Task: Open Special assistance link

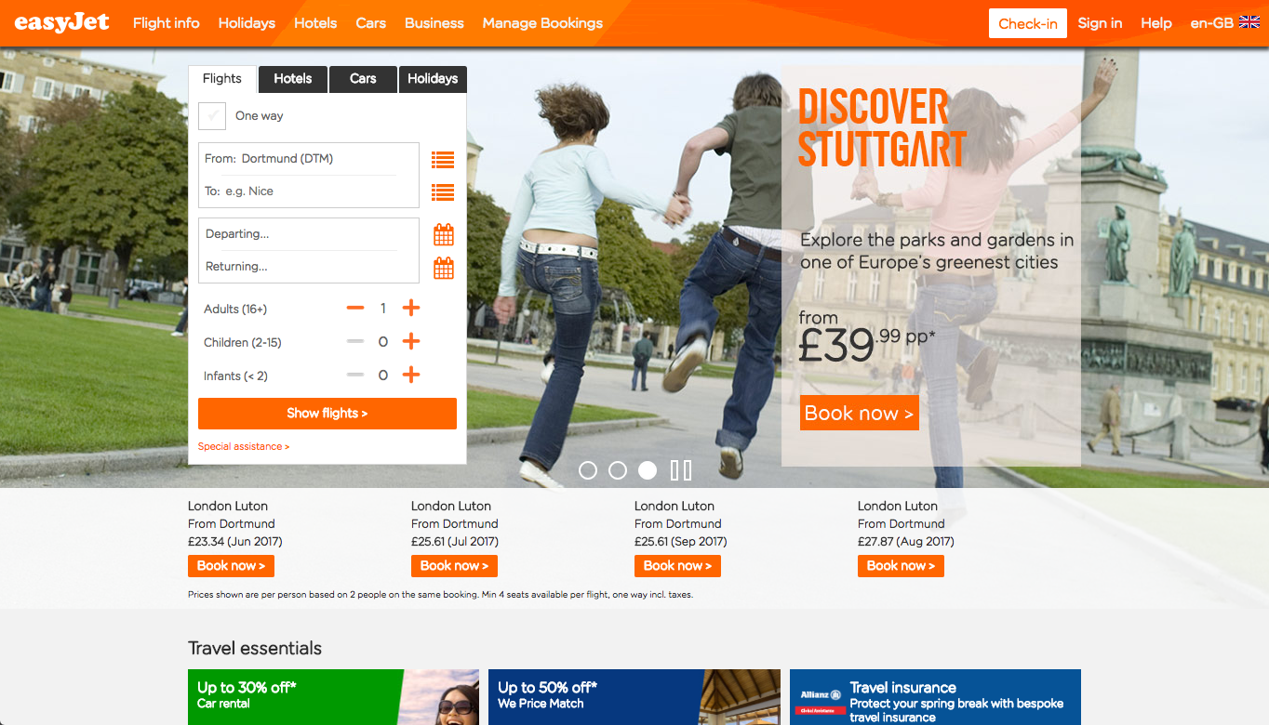Action: coord(244,447)
